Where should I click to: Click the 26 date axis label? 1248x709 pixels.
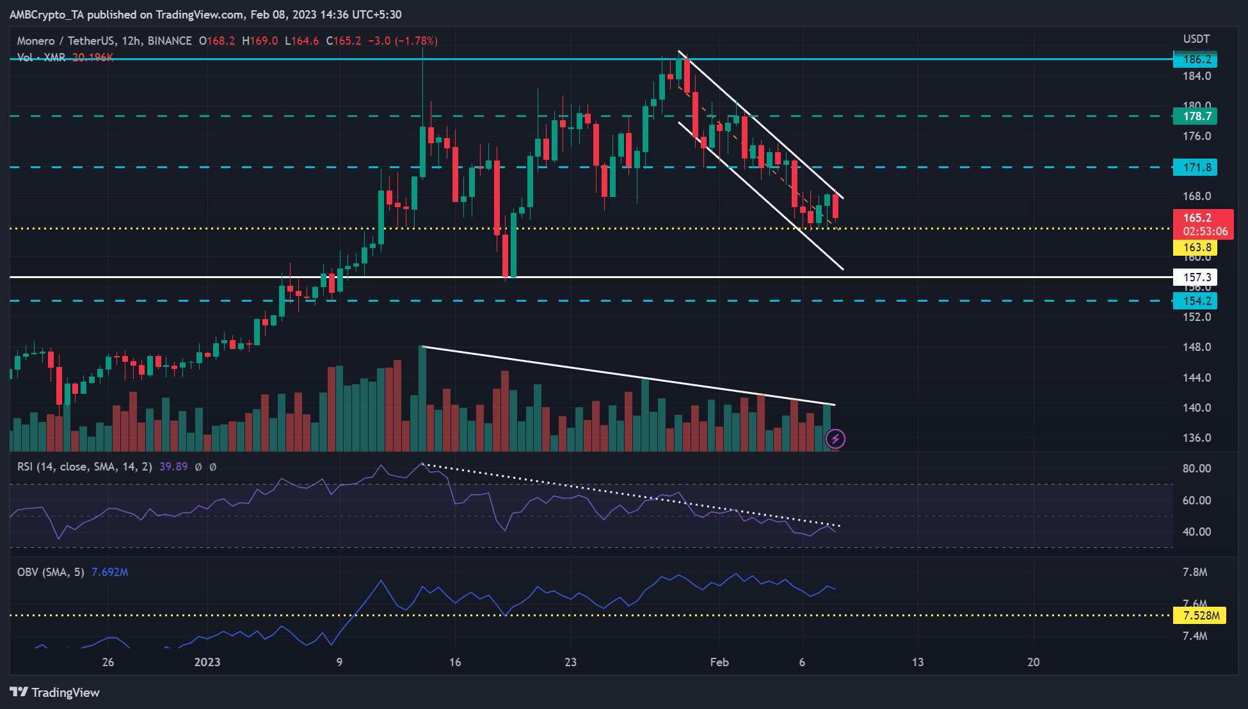coord(108,662)
